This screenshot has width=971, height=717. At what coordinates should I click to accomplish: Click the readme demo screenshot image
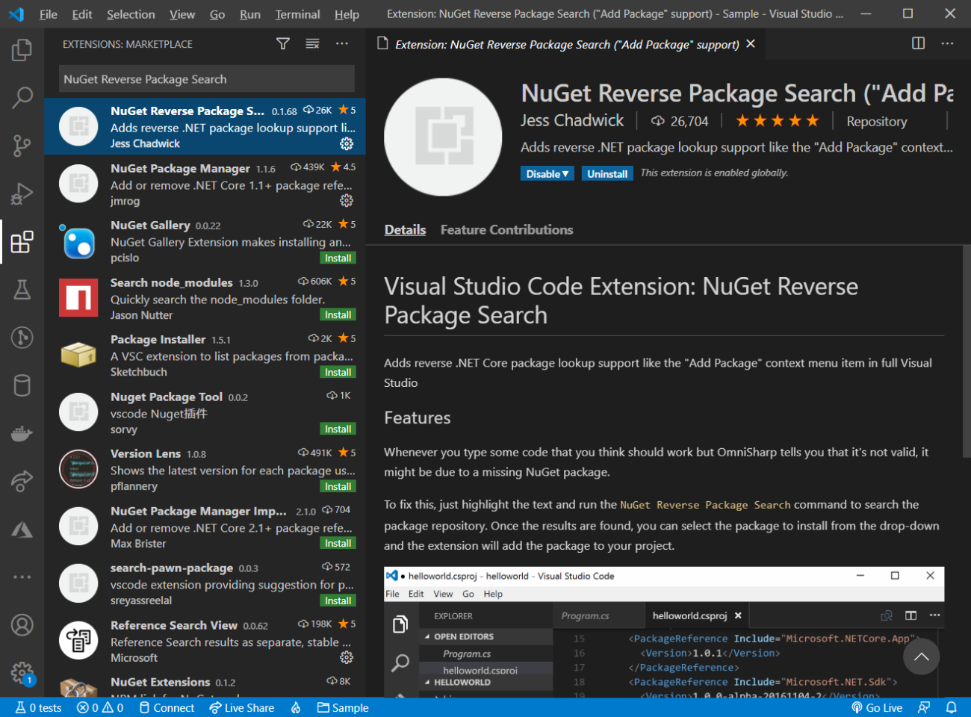pyautogui.click(x=664, y=632)
